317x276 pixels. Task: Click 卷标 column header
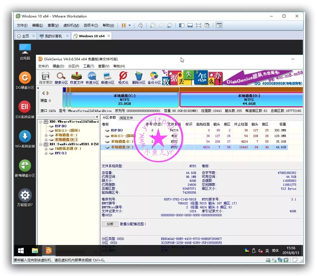coord(105,124)
